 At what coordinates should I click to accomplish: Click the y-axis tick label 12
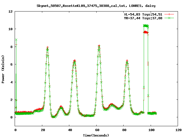(10, 11)
